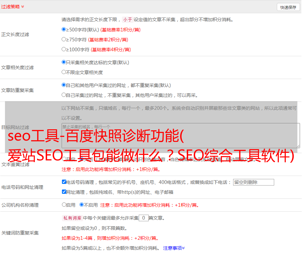
Task: Click the article count field showing 0
Action: point(144,218)
